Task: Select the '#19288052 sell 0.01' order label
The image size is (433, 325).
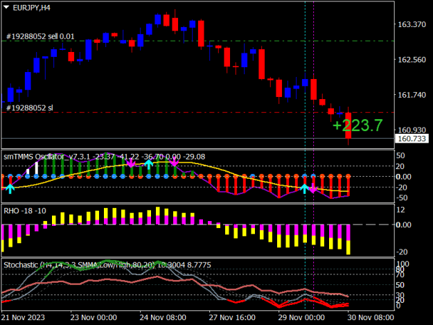Action: pyautogui.click(x=40, y=37)
